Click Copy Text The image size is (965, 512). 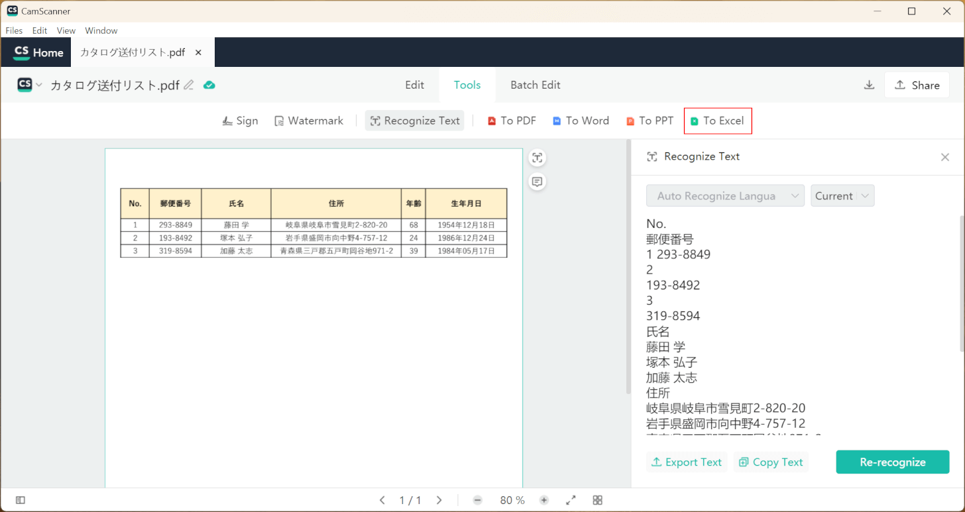point(771,462)
